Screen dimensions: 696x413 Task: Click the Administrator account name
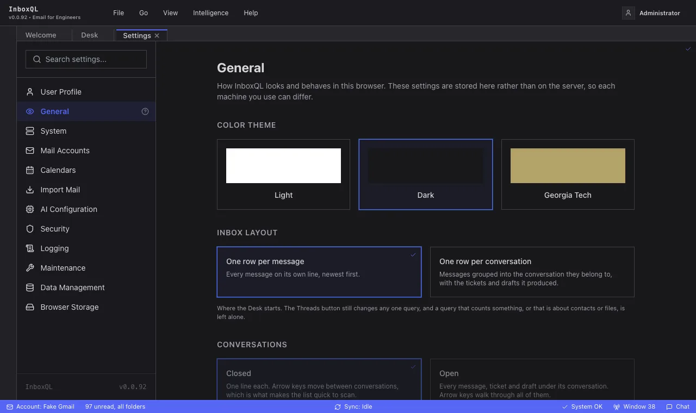click(660, 13)
